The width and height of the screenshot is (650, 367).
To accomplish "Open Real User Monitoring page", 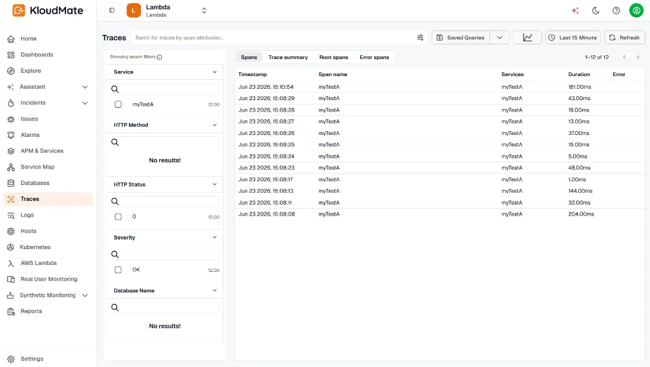I will [48, 280].
